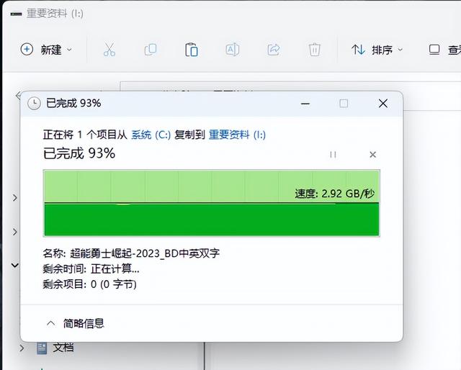This screenshot has height=370, width=461.
Task: Expand the upper collapsed sidebar chevron
Action: [x=14, y=198]
